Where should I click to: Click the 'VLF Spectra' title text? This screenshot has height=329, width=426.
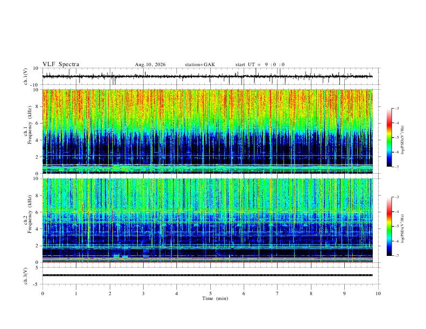click(x=61, y=65)
